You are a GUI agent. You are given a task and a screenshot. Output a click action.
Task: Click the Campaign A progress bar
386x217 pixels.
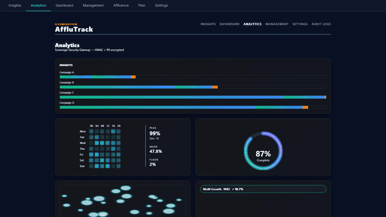(193, 77)
